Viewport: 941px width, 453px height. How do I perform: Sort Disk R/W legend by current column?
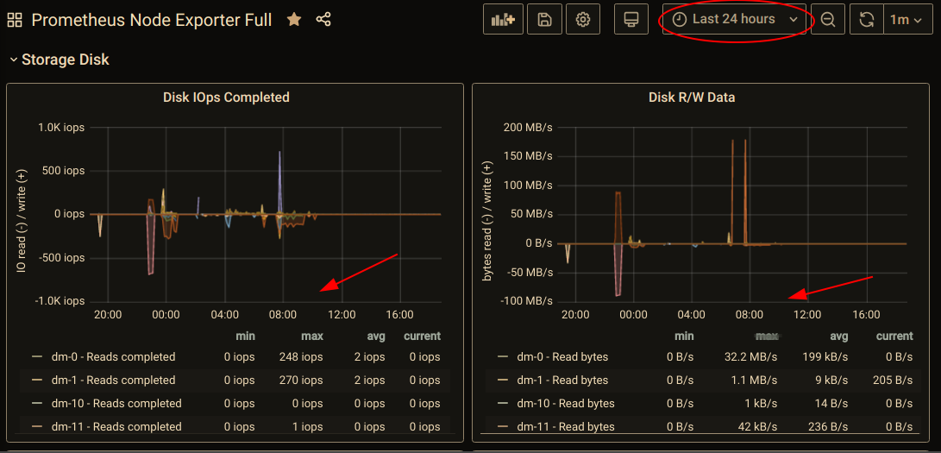point(894,336)
